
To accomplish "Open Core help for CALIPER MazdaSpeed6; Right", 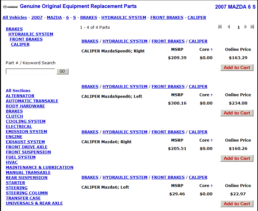I will pyautogui.click(x=212, y=50).
